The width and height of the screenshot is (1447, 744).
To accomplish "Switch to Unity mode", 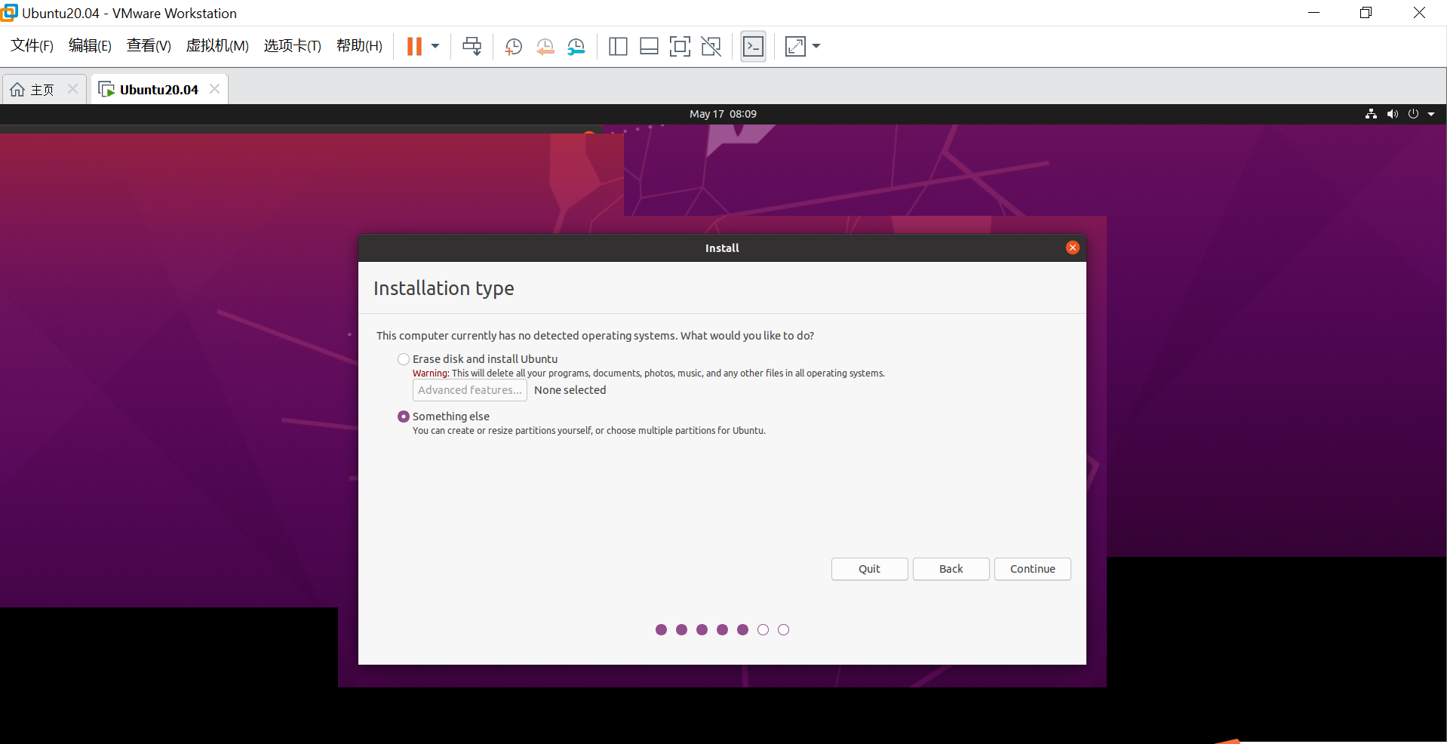I will tap(711, 46).
